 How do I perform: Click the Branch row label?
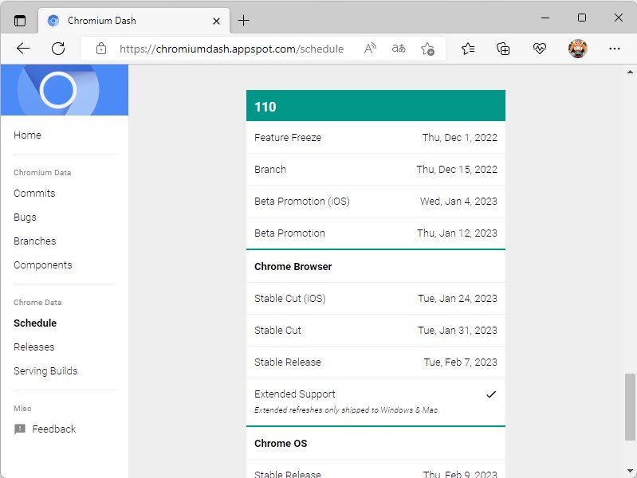pos(270,169)
